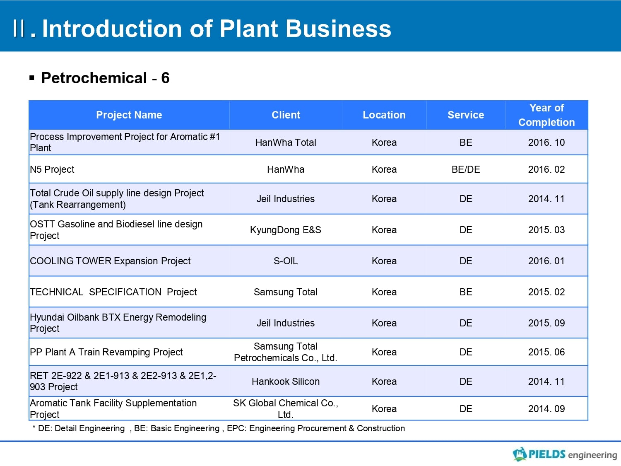This screenshot has height=466, width=621.
Task: Select 'Korea' location in the KyungDong E&S row
Action: [384, 229]
